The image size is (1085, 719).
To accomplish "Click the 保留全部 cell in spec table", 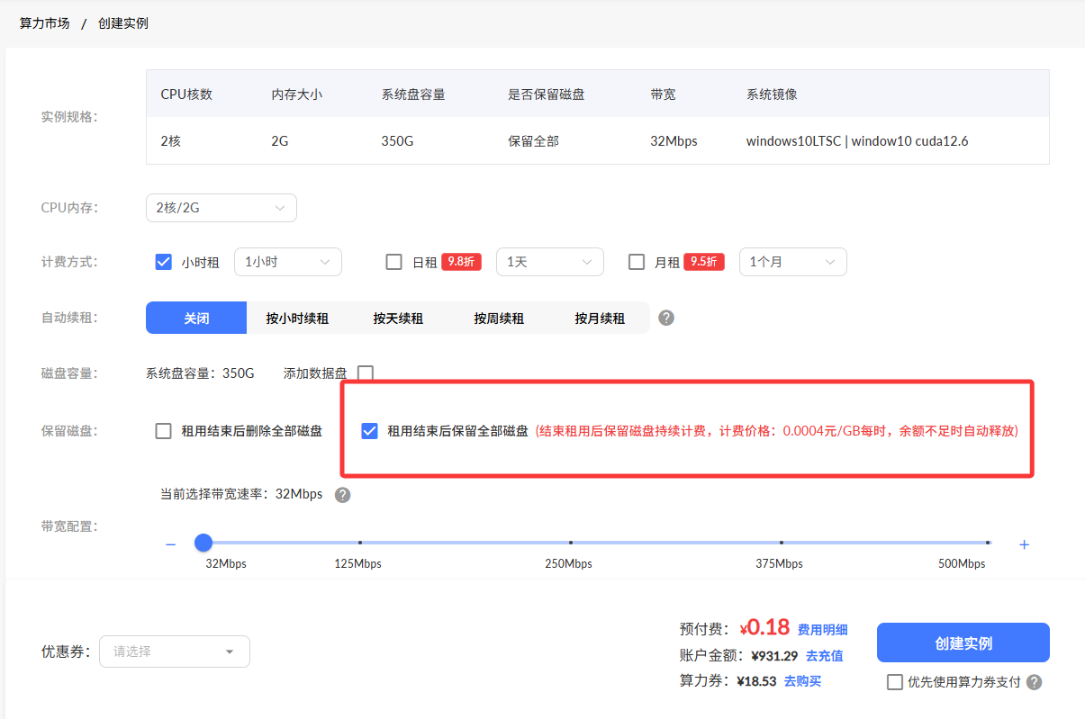I will [x=533, y=141].
